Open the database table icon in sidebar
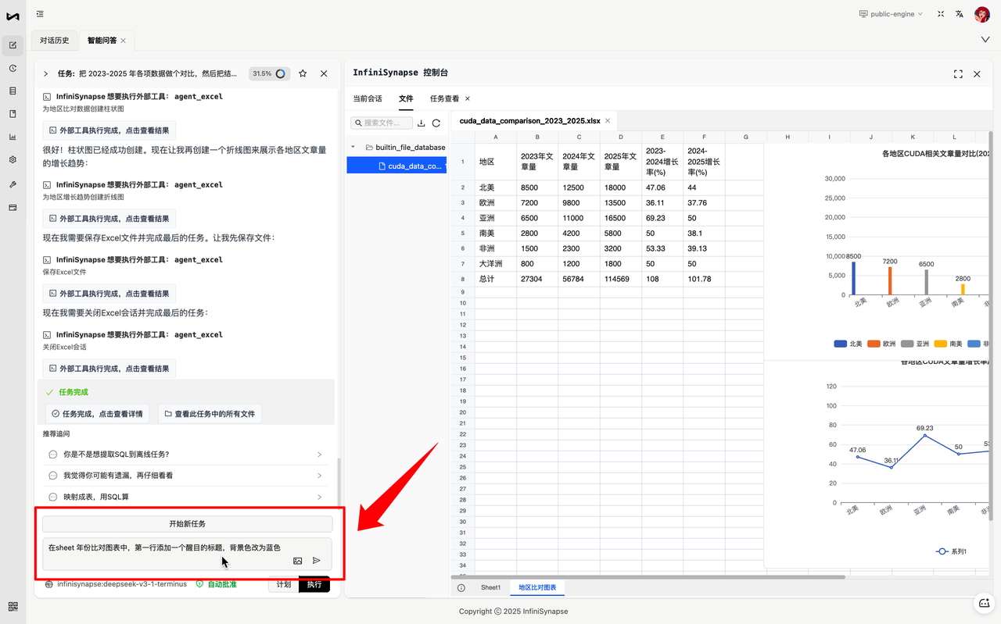The height and width of the screenshot is (624, 1001). pyautogui.click(x=13, y=91)
